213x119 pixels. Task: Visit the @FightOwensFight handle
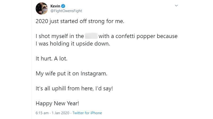(66, 11)
